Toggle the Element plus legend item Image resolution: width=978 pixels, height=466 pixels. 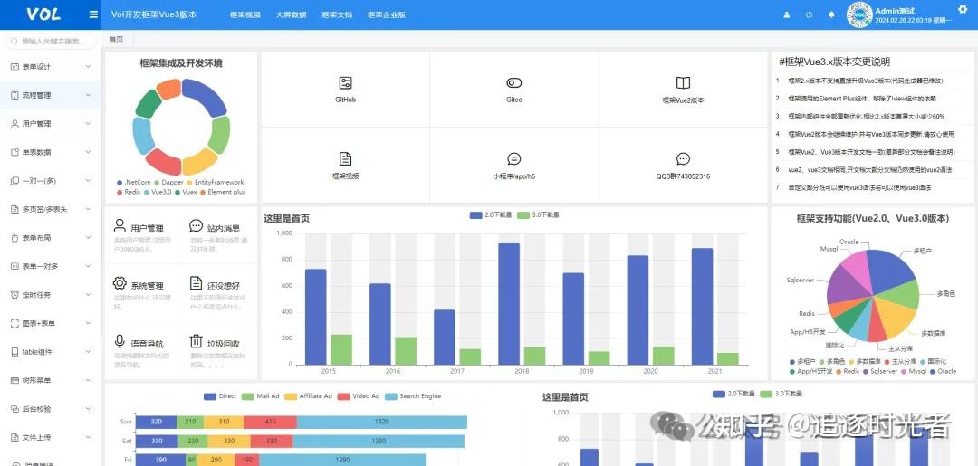pos(223,193)
